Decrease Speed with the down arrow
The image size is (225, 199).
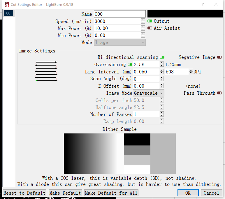[x=143, y=22]
